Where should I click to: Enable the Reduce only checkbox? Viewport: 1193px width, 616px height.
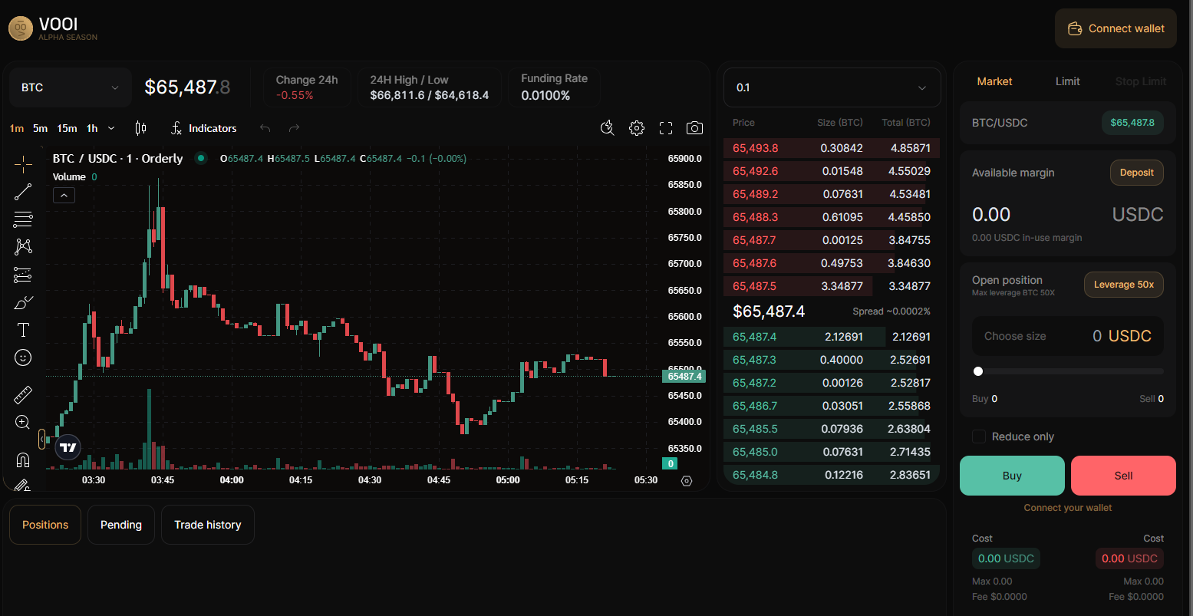(x=979, y=436)
